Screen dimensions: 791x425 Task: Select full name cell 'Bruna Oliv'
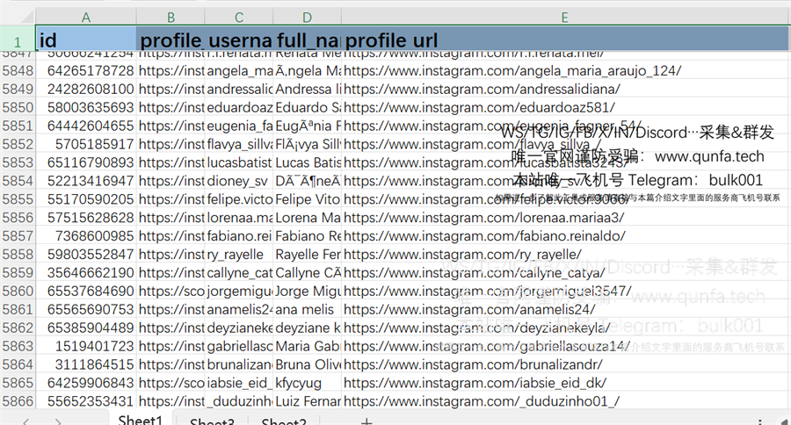click(x=308, y=364)
